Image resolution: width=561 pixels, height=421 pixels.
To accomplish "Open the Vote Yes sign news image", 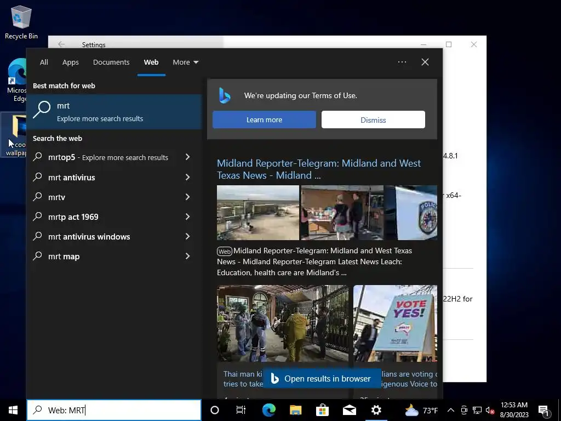I will (x=395, y=323).
